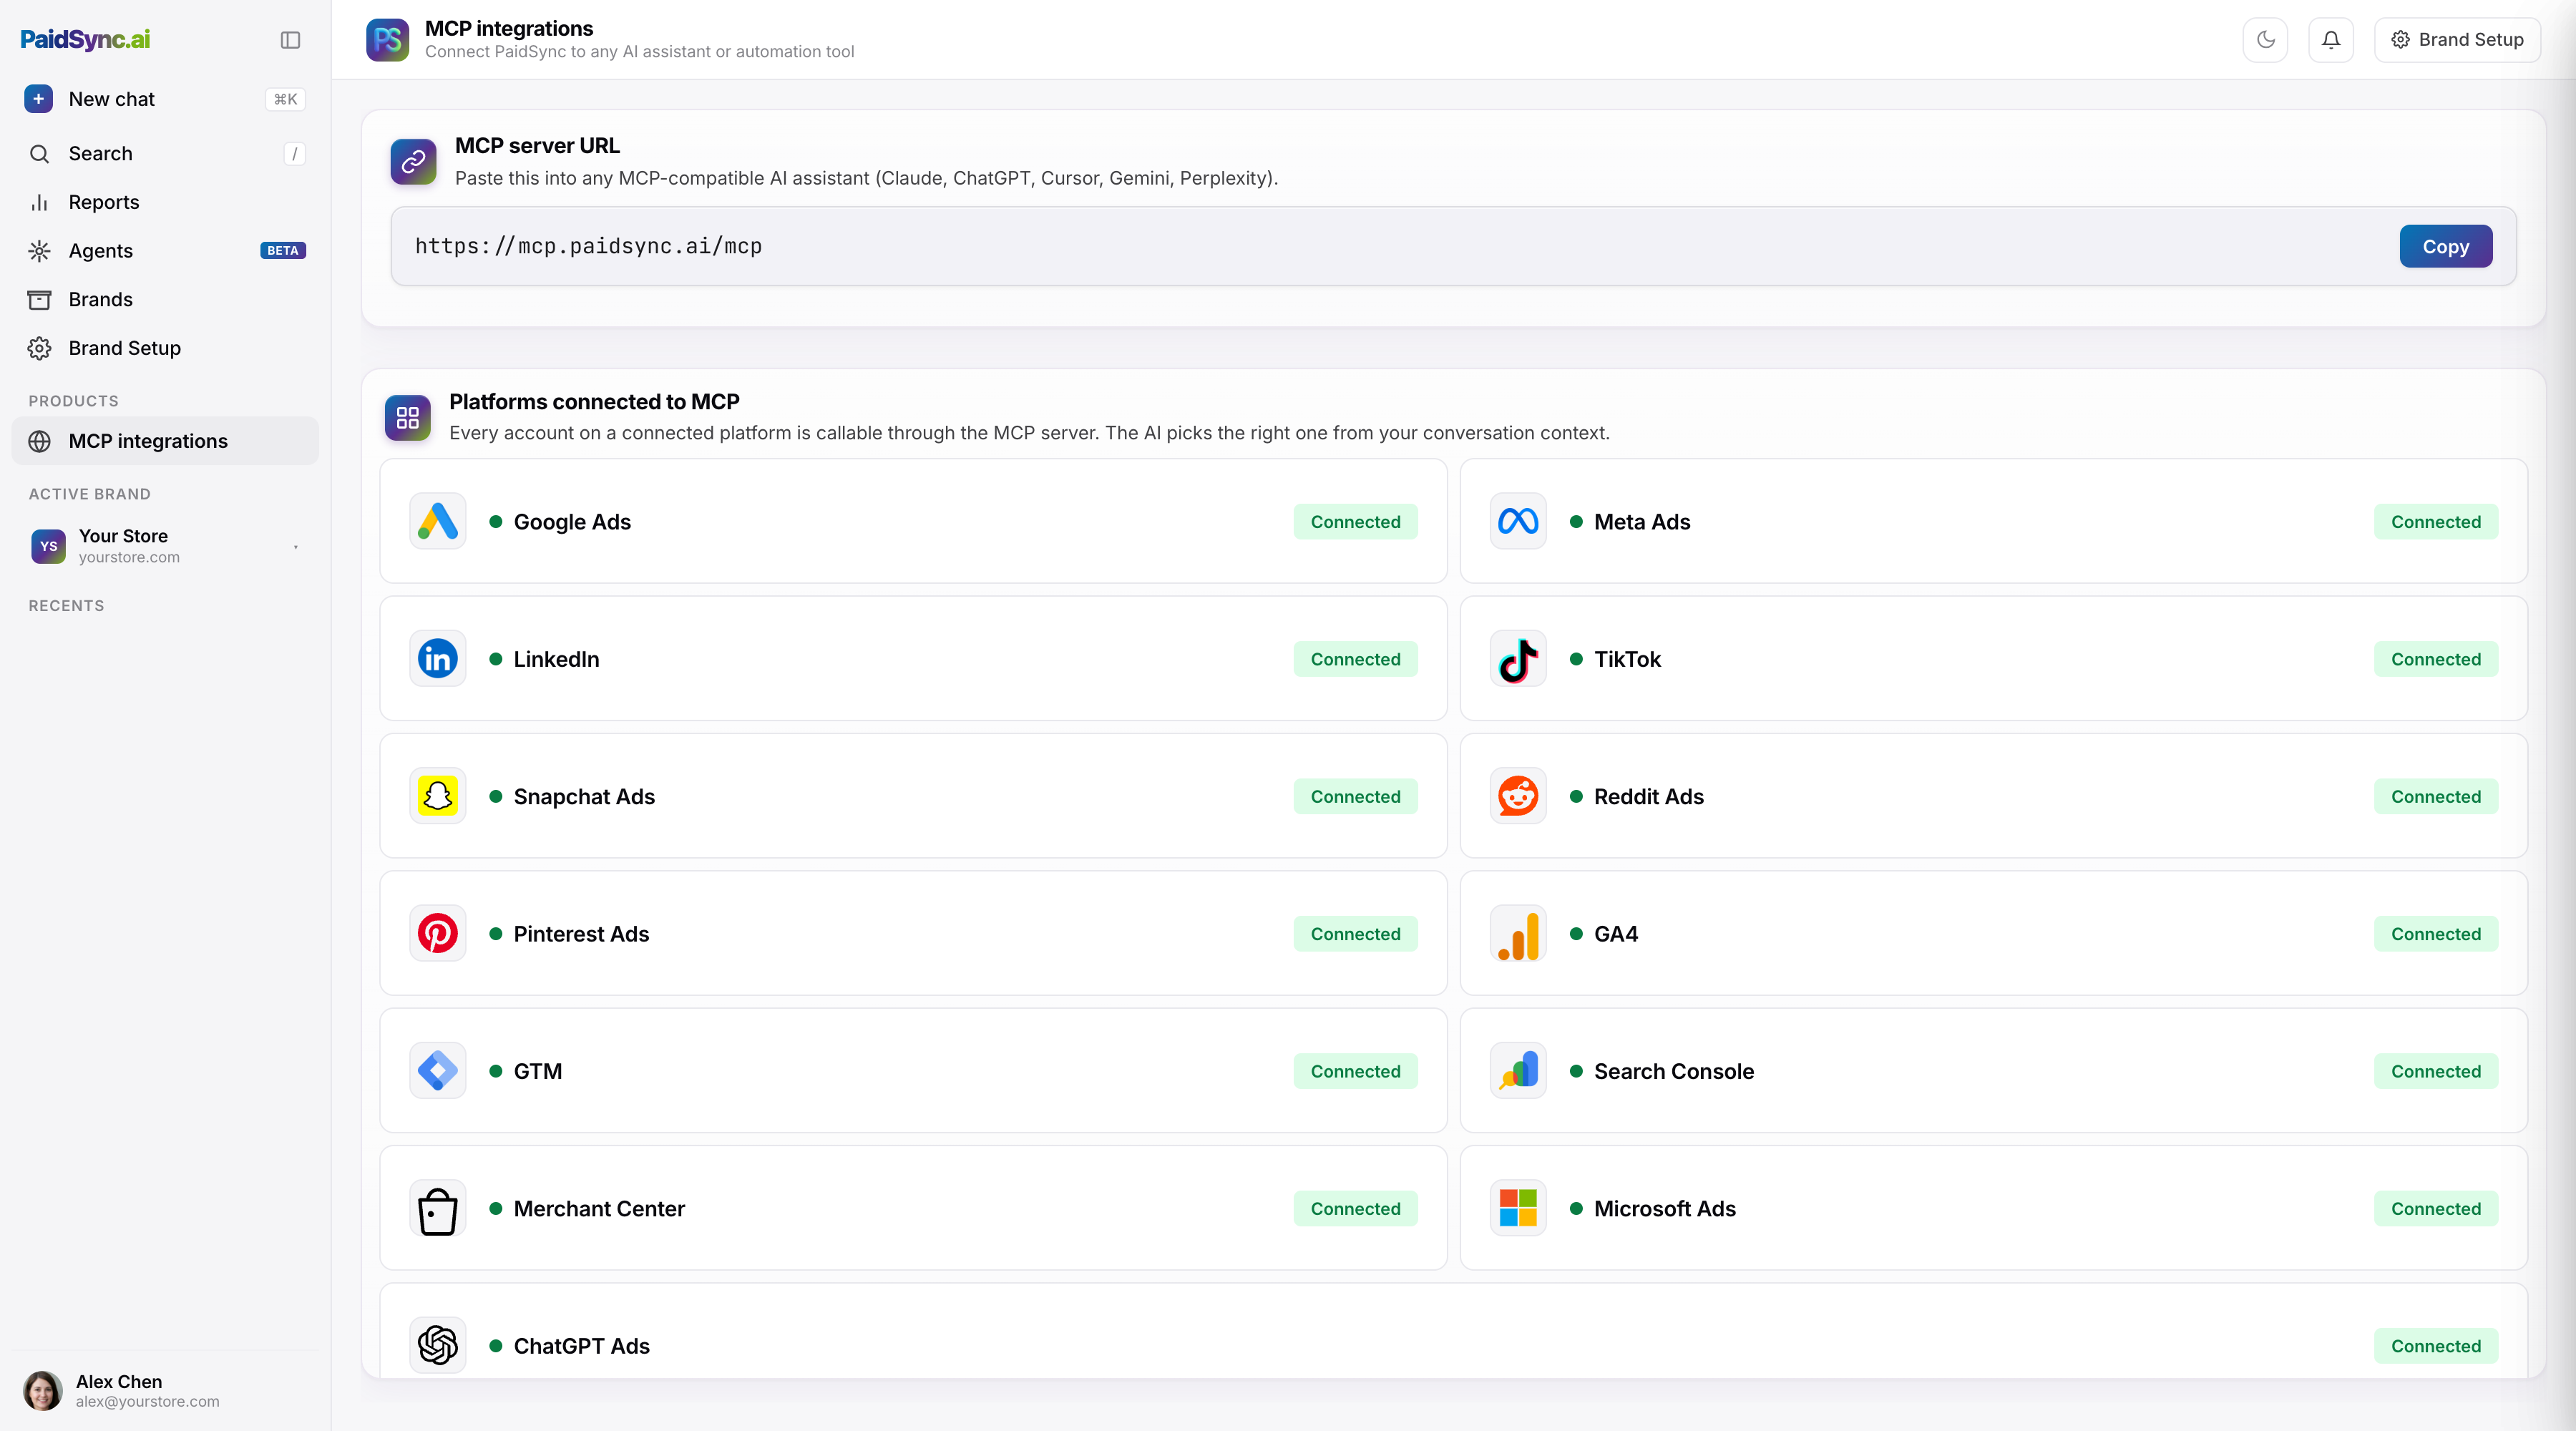The height and width of the screenshot is (1431, 2576).
Task: Click the Search magnifier icon in sidebar
Action: 39,153
